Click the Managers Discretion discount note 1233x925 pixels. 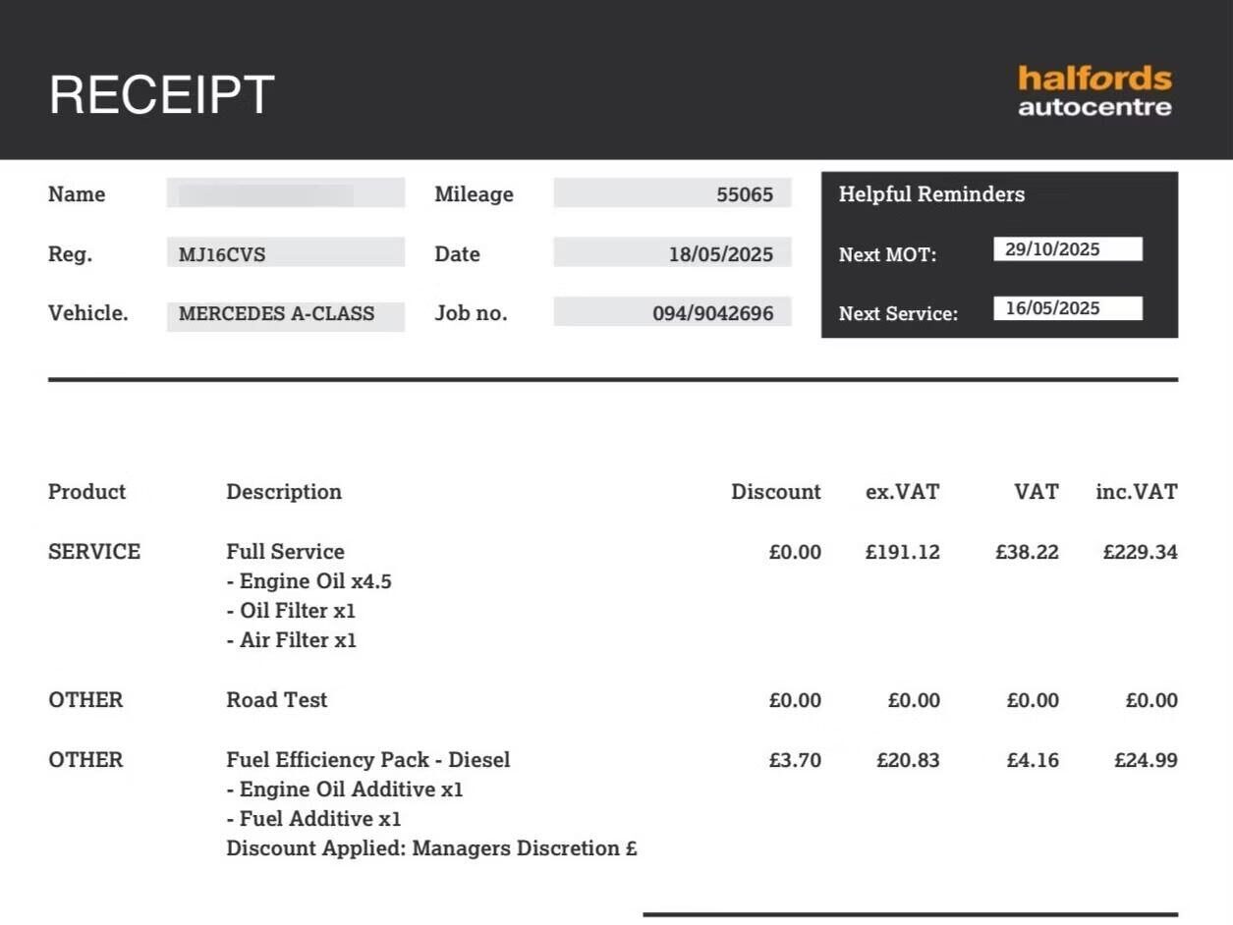(430, 848)
